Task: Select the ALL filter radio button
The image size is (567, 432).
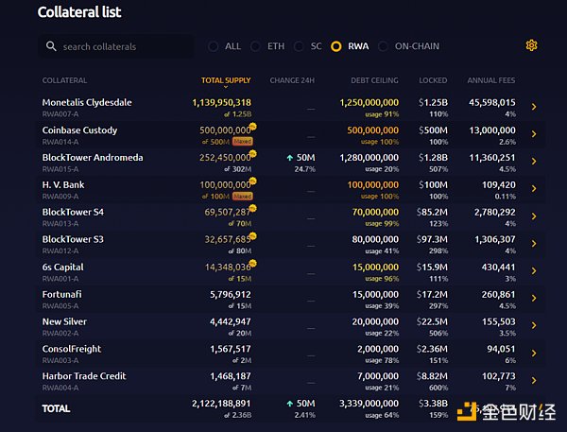Action: click(213, 46)
